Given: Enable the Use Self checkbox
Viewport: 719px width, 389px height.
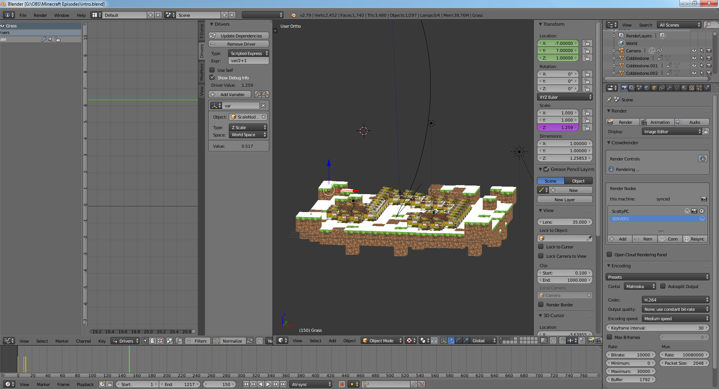Looking at the screenshot, I should 212,70.
